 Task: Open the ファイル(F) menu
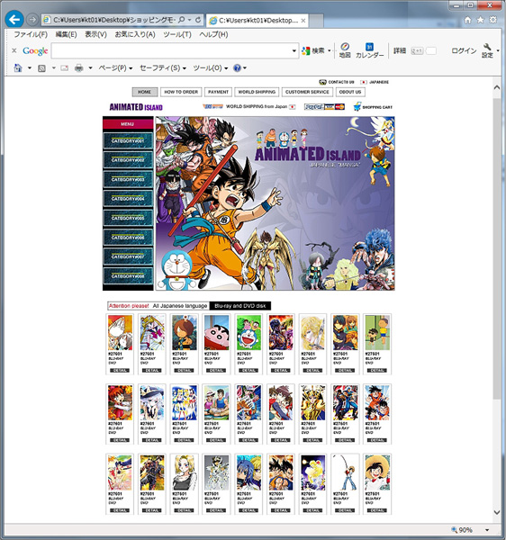point(31,34)
